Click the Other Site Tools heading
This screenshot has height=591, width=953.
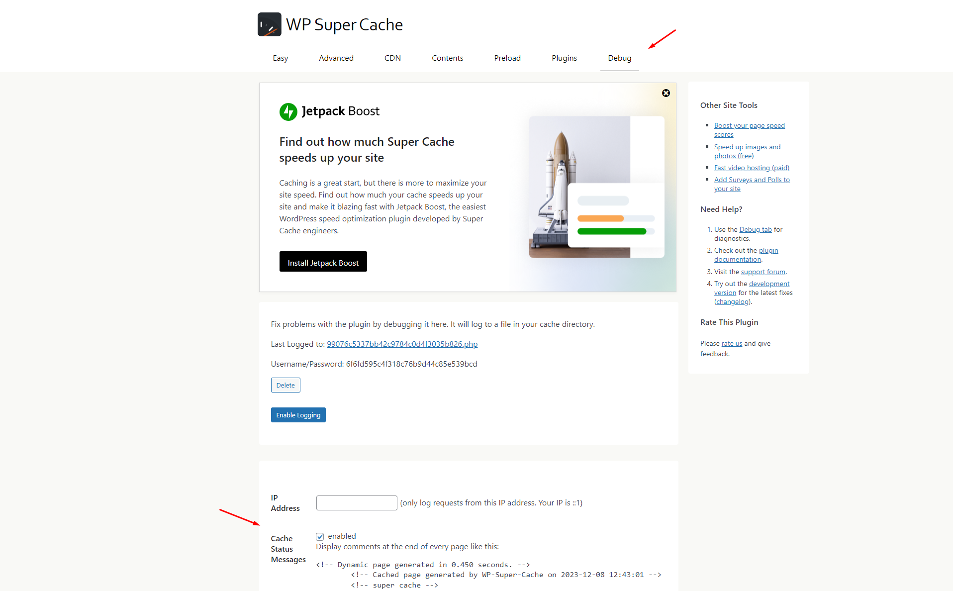pyautogui.click(x=729, y=105)
